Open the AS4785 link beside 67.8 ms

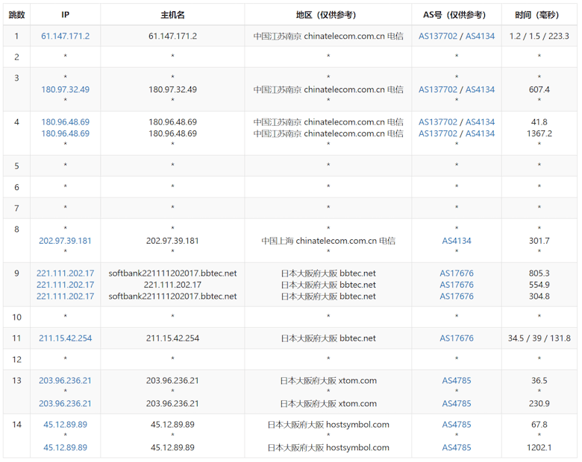tap(457, 425)
